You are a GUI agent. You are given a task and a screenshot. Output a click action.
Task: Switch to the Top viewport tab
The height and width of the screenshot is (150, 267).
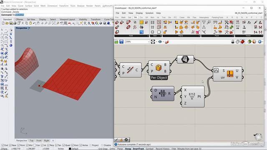(x=32, y=140)
